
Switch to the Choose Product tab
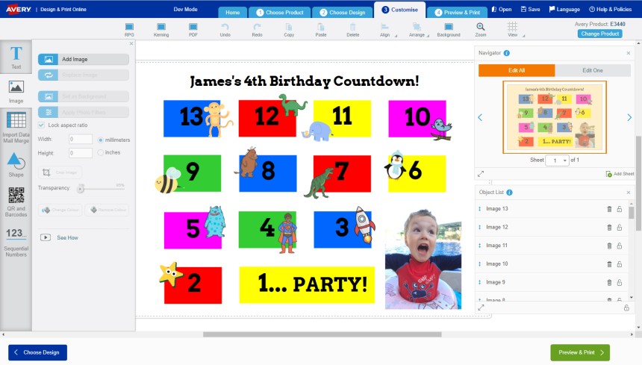[279, 12]
